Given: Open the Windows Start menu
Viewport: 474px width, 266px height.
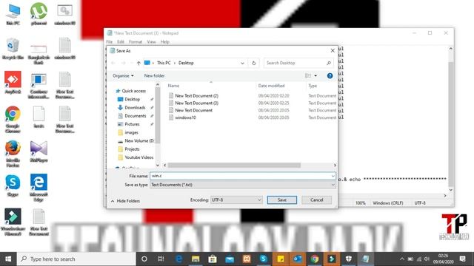Looking at the screenshot, I should (x=8, y=259).
